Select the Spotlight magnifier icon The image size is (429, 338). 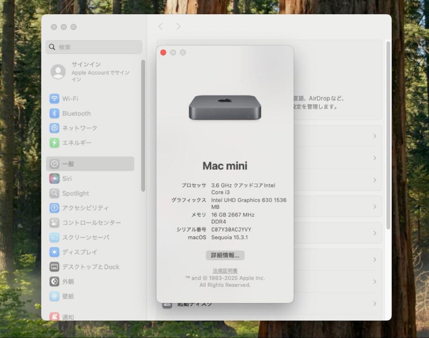(x=54, y=193)
